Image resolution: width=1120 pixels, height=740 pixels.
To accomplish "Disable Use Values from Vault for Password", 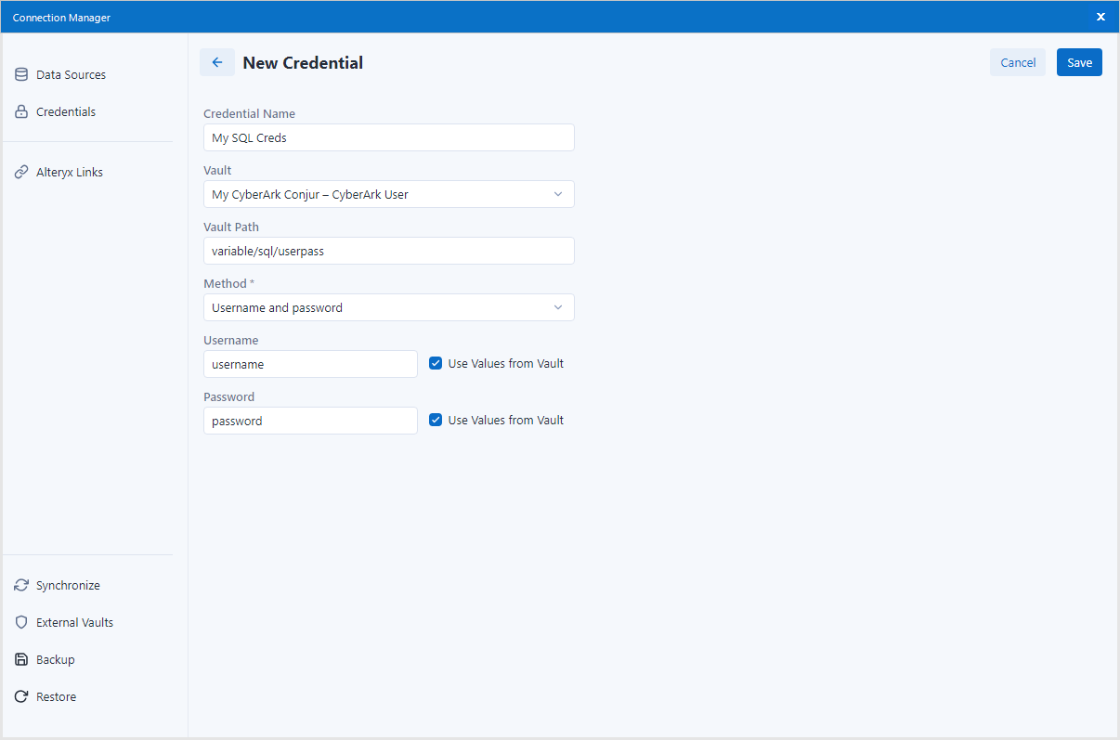I will [x=436, y=420].
